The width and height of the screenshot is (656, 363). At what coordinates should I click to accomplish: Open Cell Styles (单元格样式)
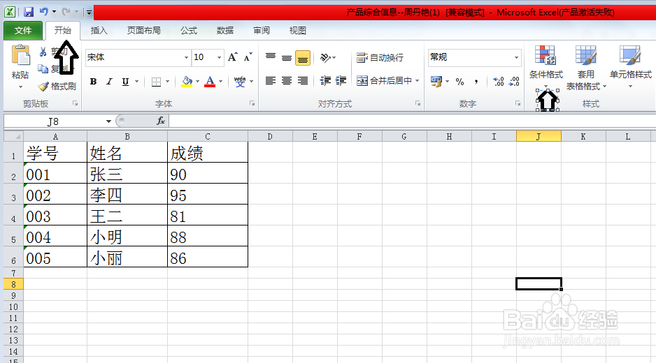click(631, 67)
